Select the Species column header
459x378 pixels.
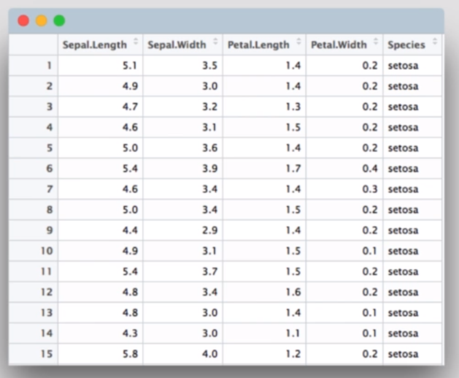(x=412, y=45)
